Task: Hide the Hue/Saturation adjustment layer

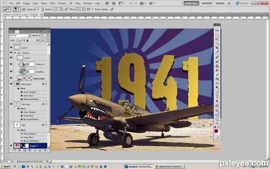Action: pyautogui.click(x=11, y=71)
